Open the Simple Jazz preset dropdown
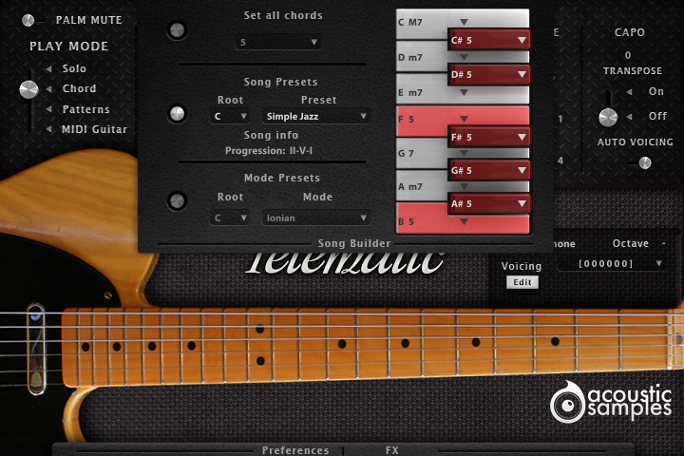This screenshot has height=456, width=684. (315, 117)
